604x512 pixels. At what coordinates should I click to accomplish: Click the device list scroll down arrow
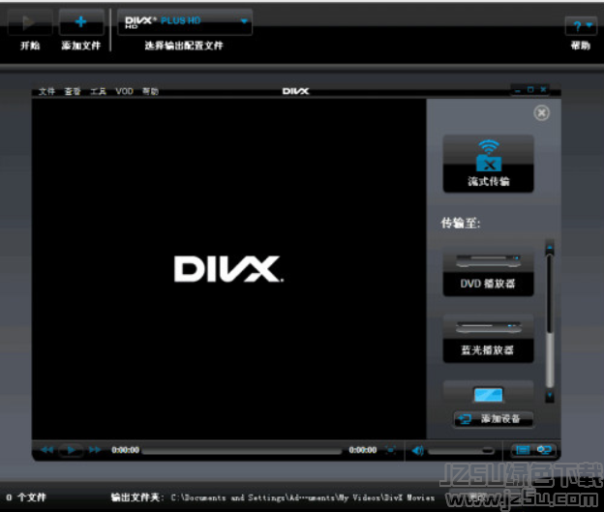(550, 396)
